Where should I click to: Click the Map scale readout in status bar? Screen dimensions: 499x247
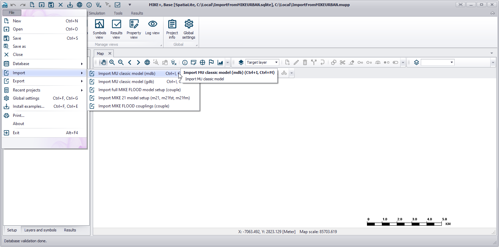click(x=318, y=232)
